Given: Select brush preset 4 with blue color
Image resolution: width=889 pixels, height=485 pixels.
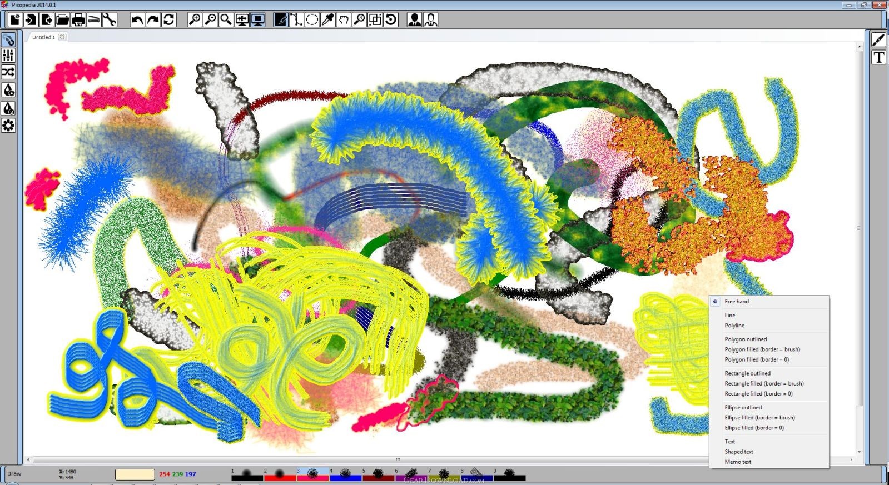Looking at the screenshot, I should point(345,475).
